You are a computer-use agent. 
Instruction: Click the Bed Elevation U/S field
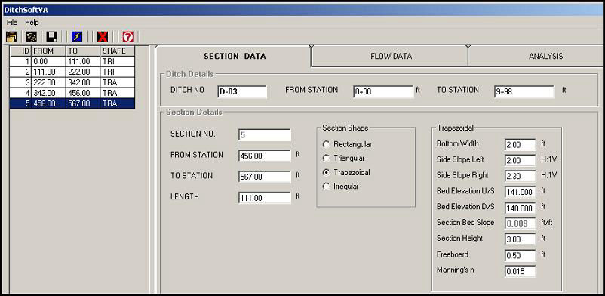click(x=520, y=192)
